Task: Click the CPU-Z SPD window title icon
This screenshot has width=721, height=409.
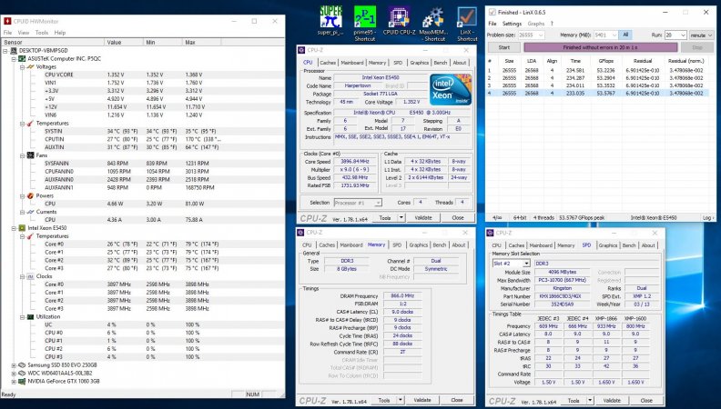Action: point(491,233)
